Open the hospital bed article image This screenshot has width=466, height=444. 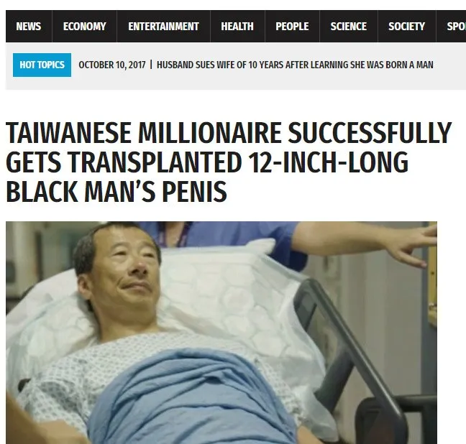[221, 333]
